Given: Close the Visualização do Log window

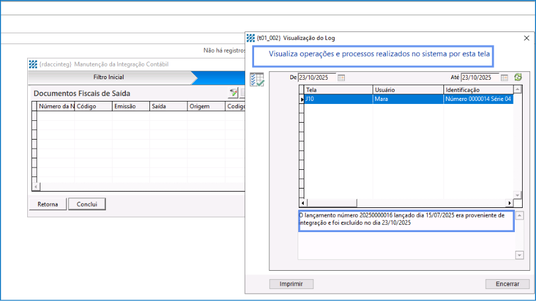Looking at the screenshot, I should point(526,37).
